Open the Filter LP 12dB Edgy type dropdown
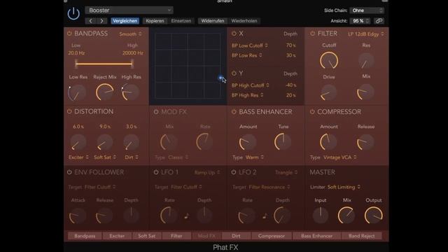This screenshot has width=448, height=252. click(366, 34)
